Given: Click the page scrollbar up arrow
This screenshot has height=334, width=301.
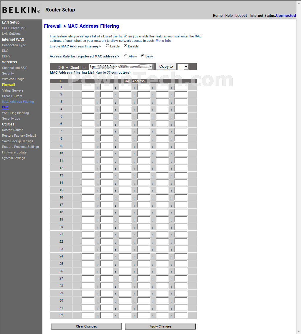Looking at the screenshot, I should (298, 3).
